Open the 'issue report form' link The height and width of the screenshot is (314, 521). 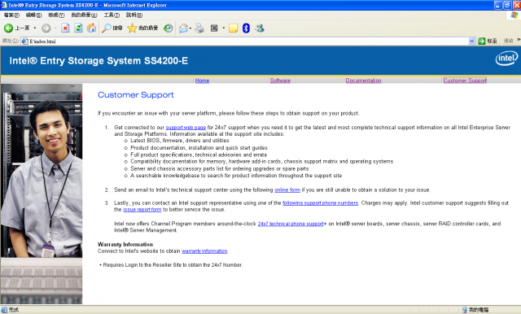pos(142,209)
